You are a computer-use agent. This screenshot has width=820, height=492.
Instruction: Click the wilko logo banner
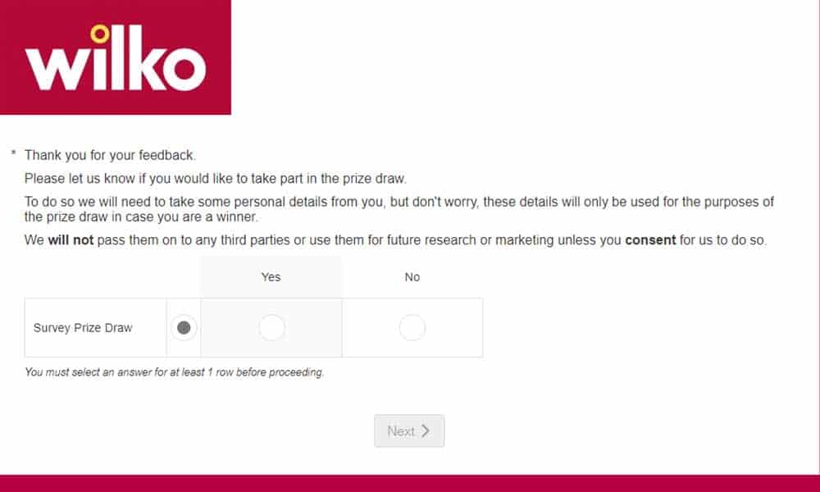click(x=115, y=57)
